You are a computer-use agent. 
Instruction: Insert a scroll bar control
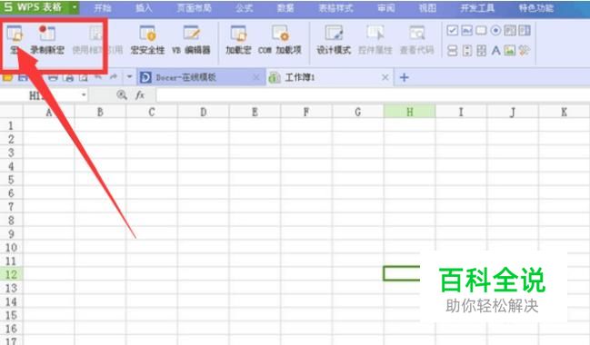point(481,50)
